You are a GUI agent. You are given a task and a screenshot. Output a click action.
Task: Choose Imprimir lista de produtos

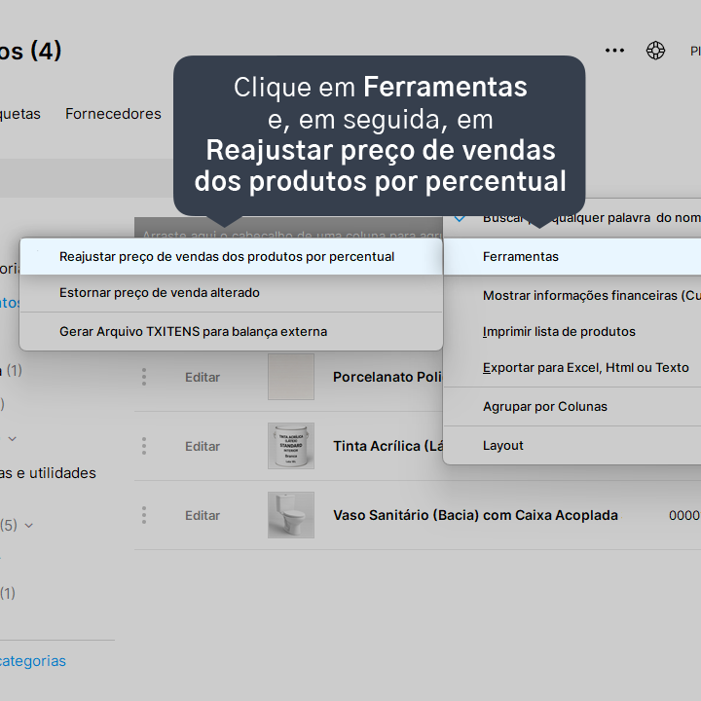coord(572,331)
